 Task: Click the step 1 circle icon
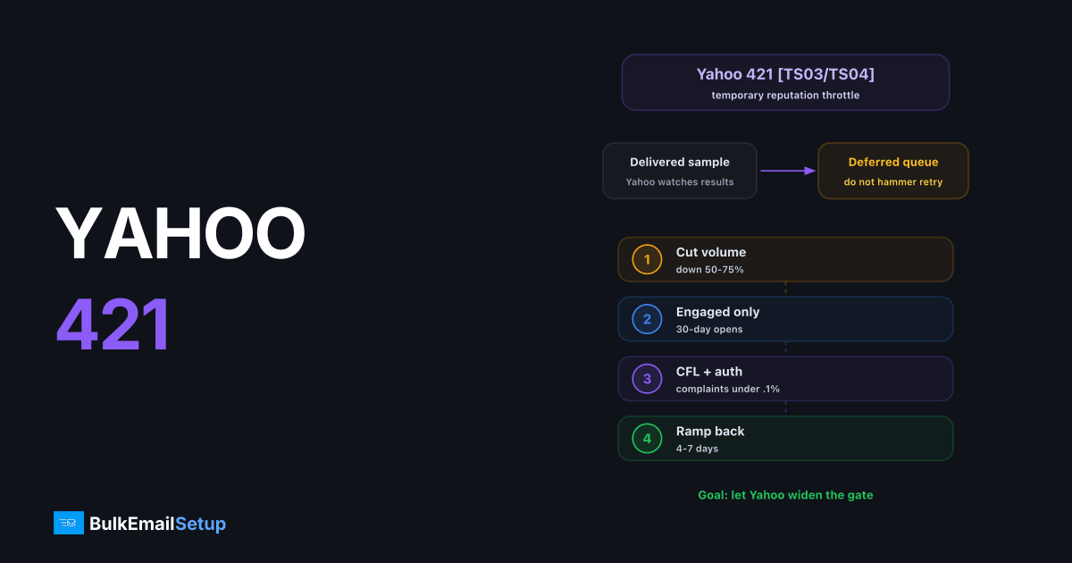[647, 259]
